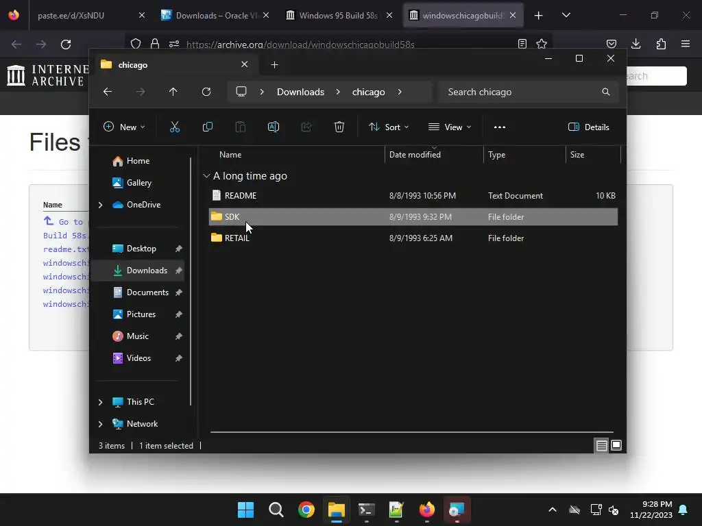Open the Windows Start menu
This screenshot has width=702, height=526.
(x=245, y=510)
